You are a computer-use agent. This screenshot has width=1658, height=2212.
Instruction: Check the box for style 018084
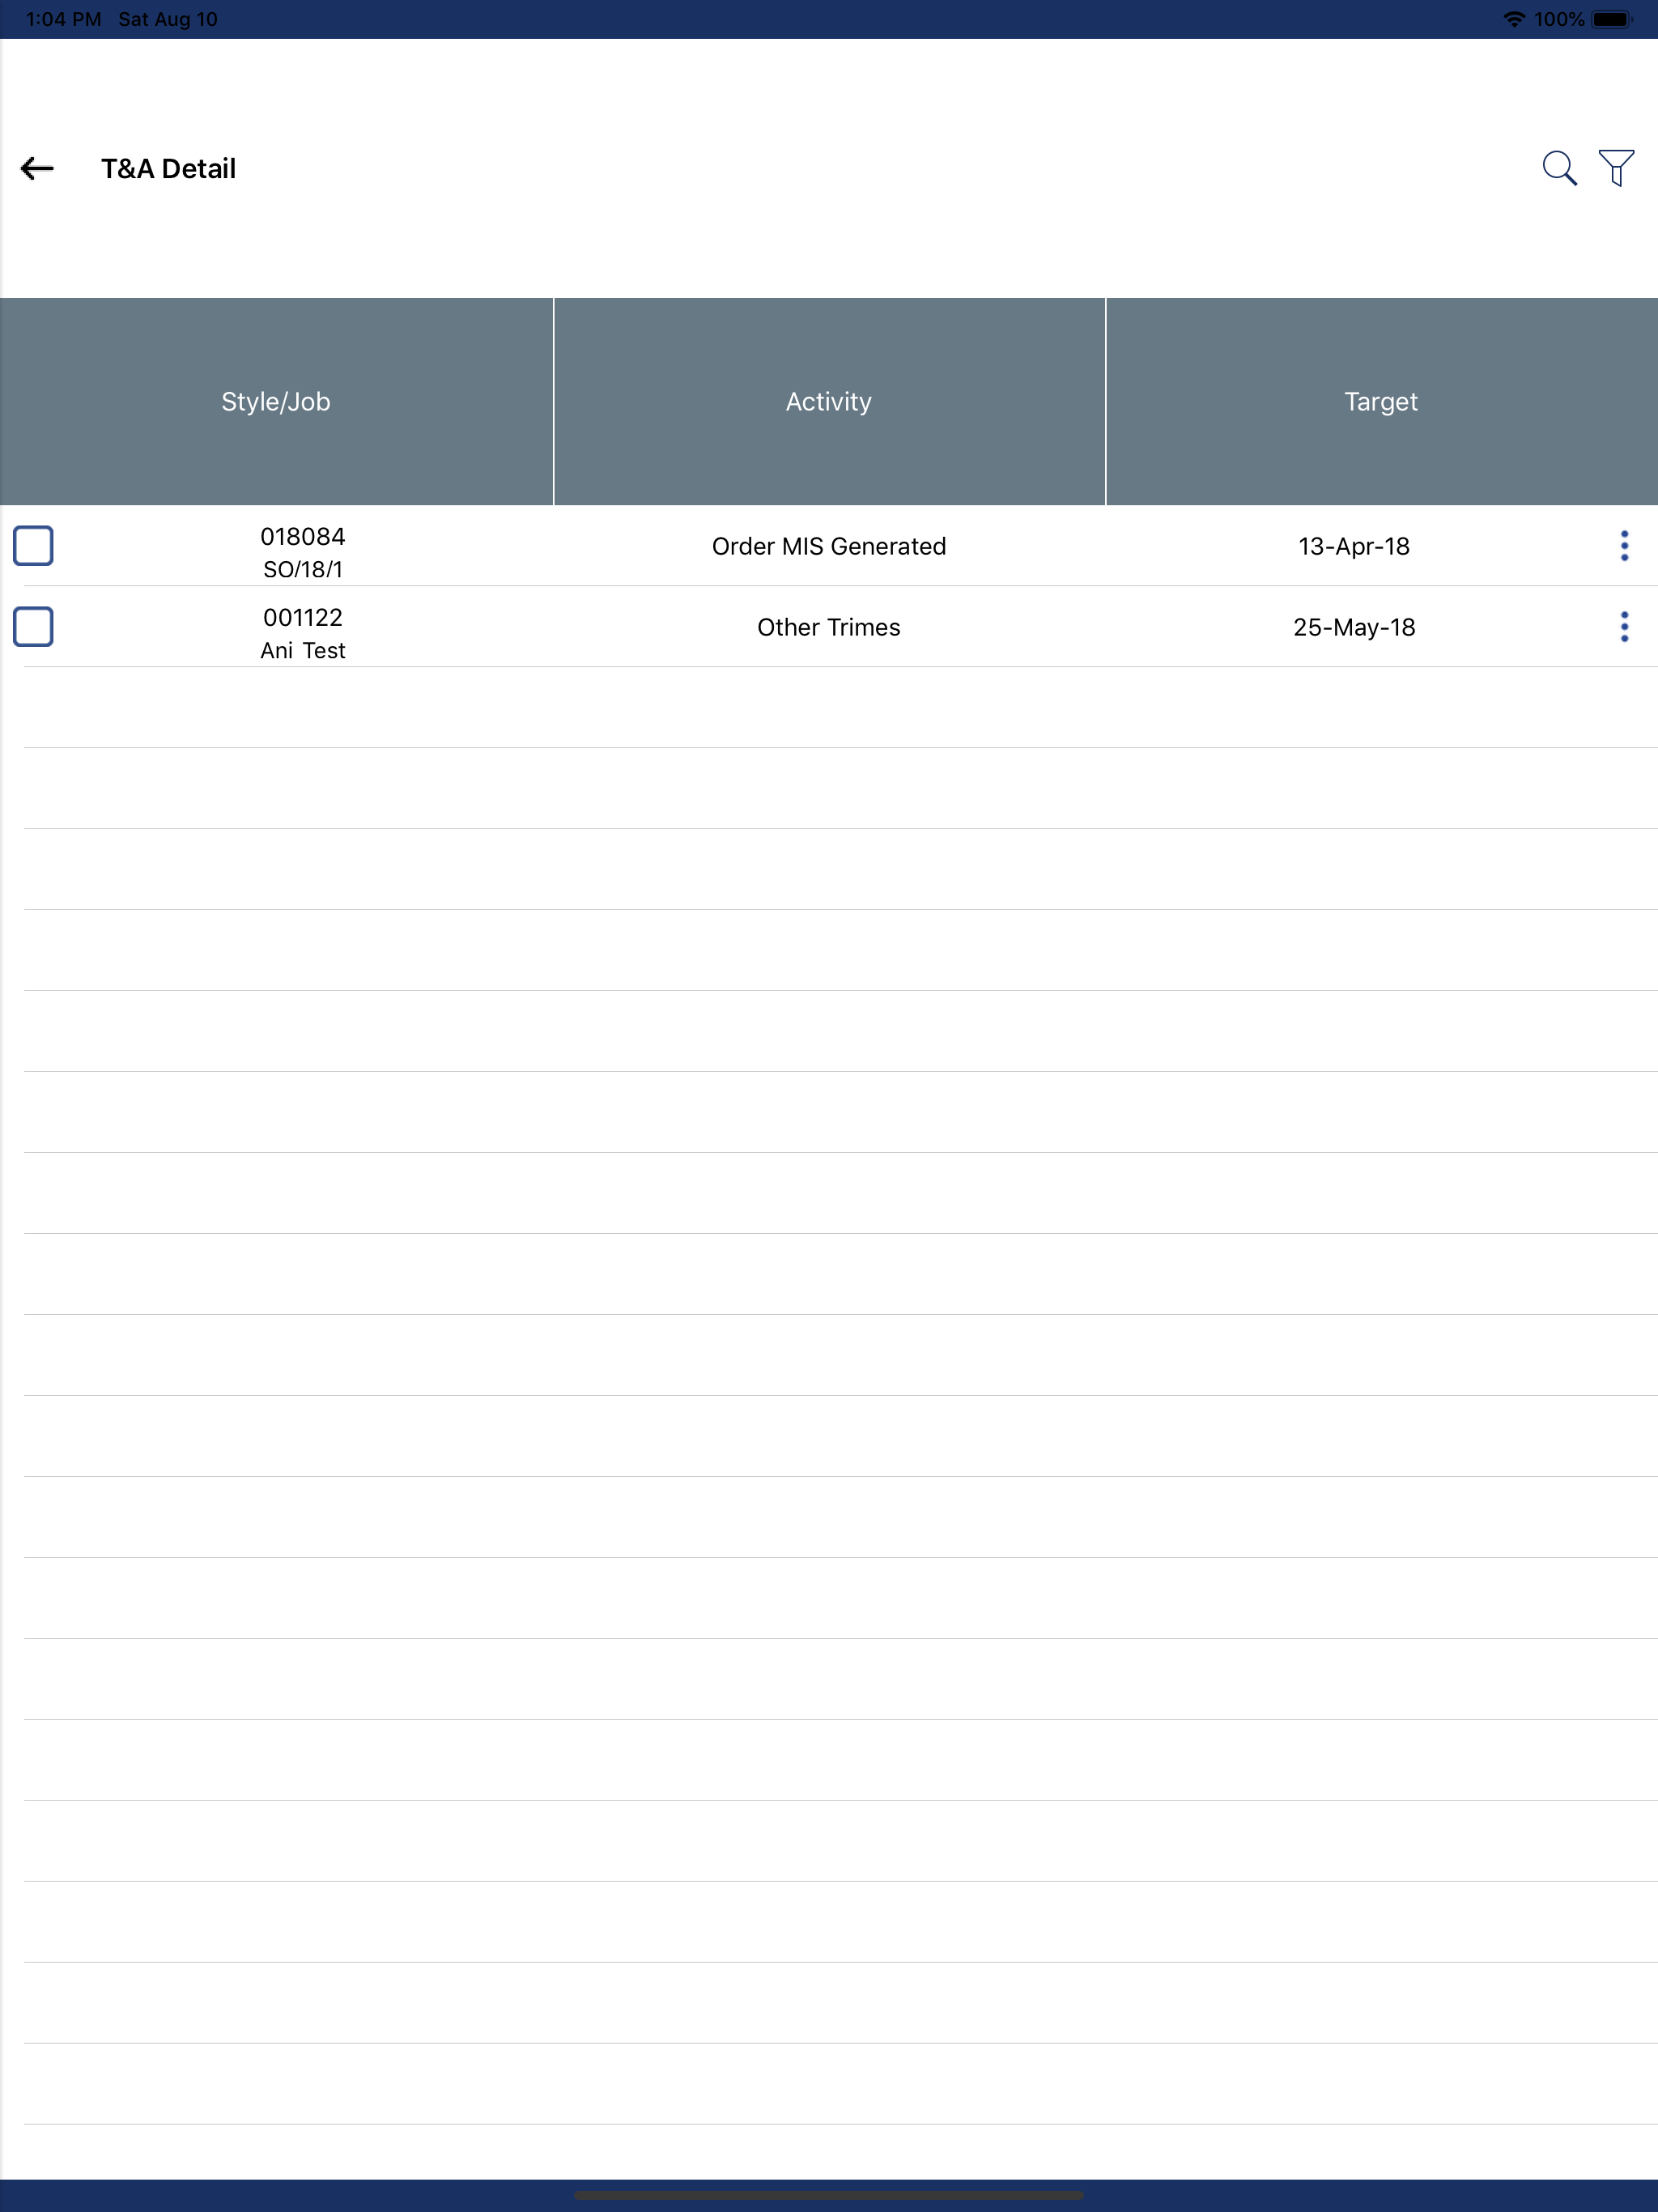33,546
